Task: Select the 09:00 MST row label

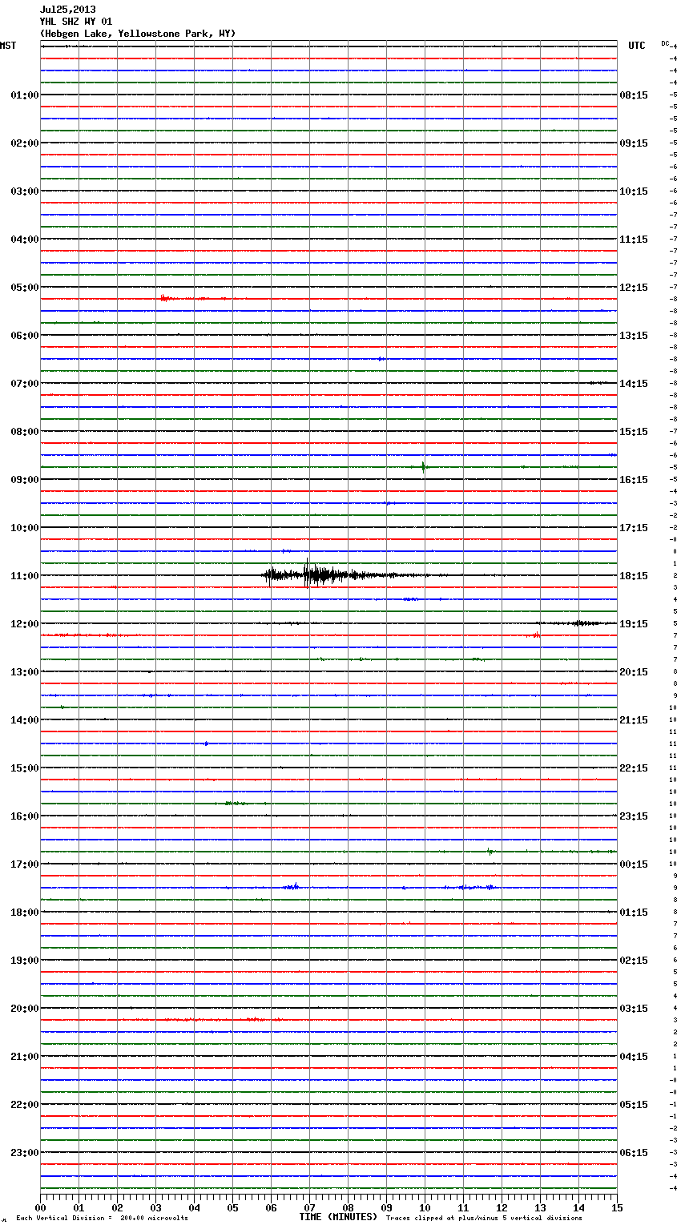Action: click(x=24, y=480)
